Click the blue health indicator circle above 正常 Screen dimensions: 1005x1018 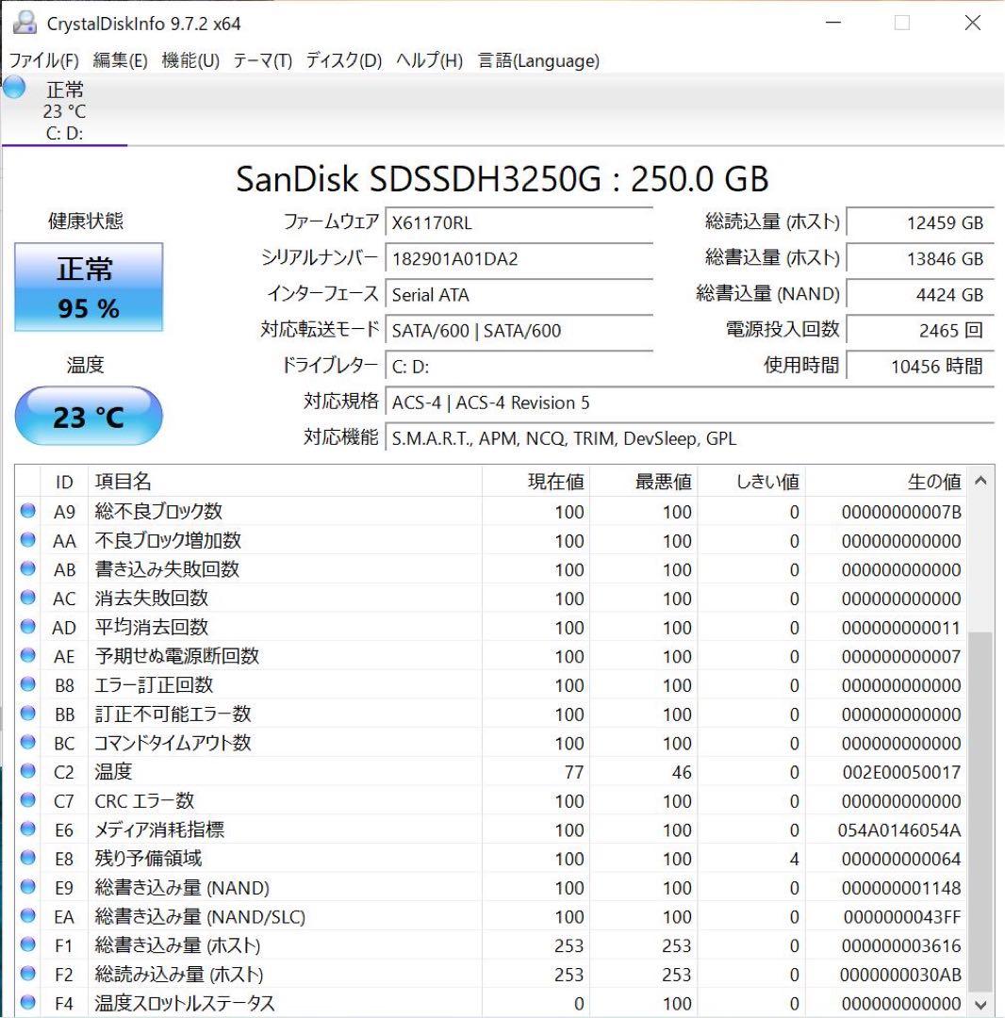click(x=13, y=87)
